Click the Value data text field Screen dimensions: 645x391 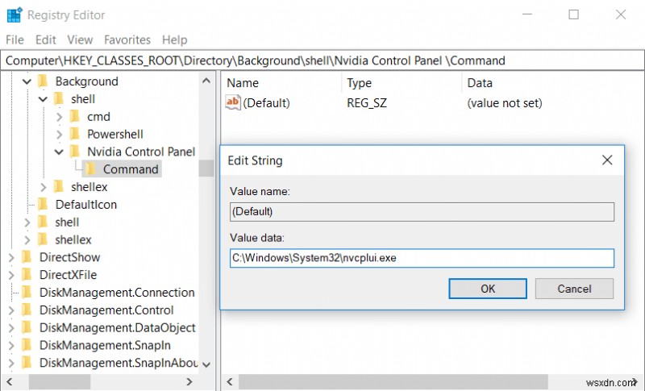coord(422,258)
